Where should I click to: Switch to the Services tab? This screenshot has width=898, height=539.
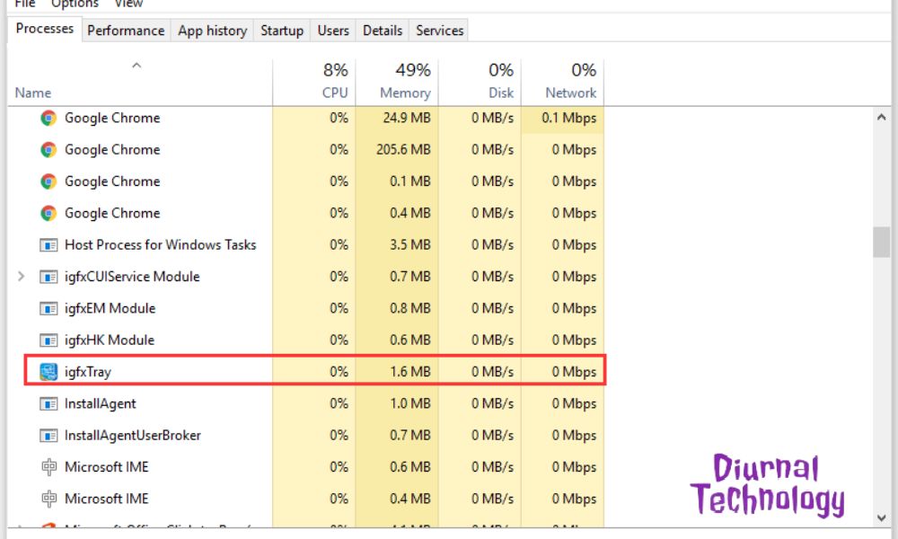[x=438, y=30]
